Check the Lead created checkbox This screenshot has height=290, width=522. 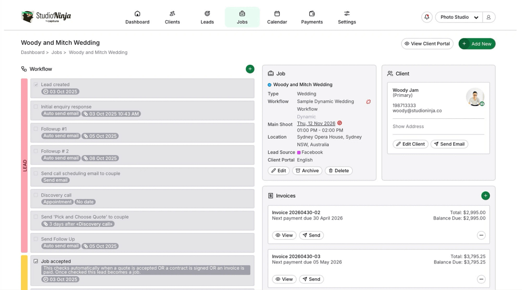click(x=36, y=85)
